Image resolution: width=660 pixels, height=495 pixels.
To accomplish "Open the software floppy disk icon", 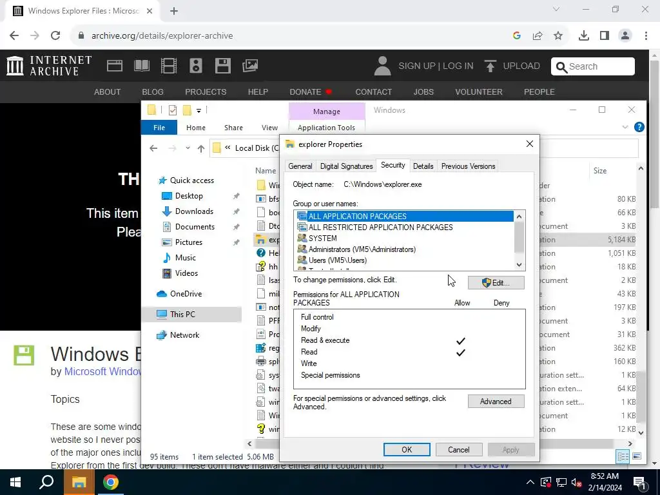I will point(222,66).
